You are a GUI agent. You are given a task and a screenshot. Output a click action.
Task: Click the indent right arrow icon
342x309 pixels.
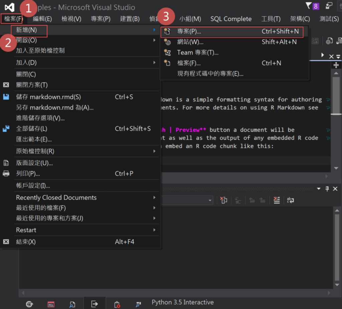pos(263,200)
